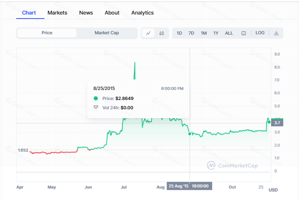Screen dimensions: 299x200
Task: Switch to candlestick chart icon
Action: click(162, 33)
